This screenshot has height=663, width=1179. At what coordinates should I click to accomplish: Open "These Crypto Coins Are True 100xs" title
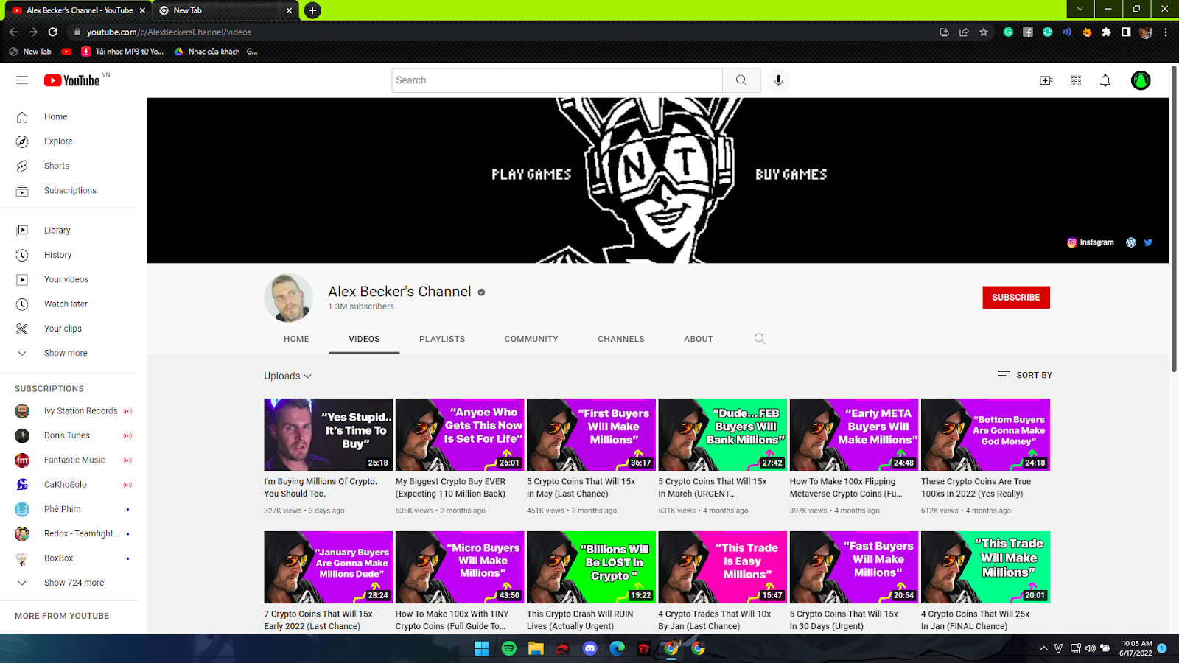[976, 488]
